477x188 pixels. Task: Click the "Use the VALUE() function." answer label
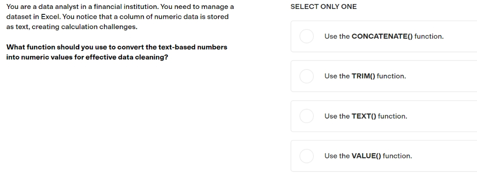click(368, 156)
